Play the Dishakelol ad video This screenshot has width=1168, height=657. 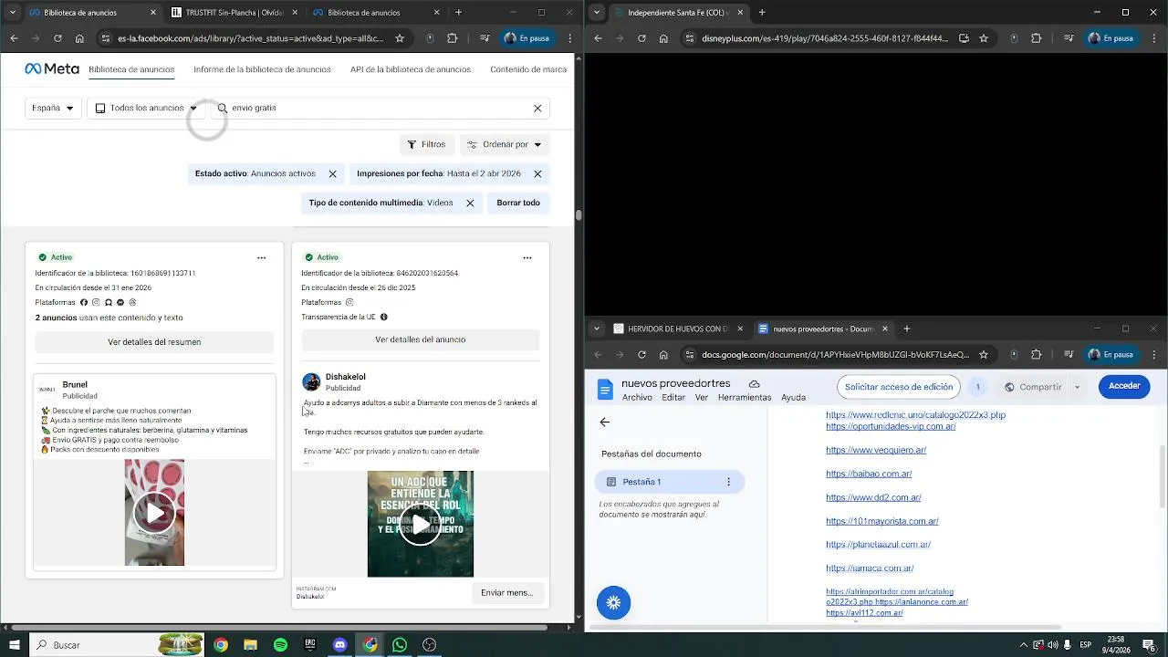420,524
